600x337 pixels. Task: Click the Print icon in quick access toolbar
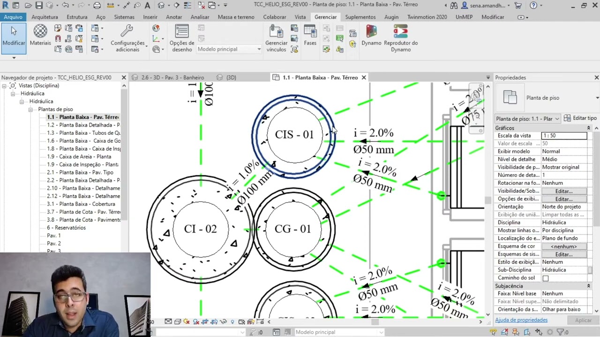pyautogui.click(x=97, y=6)
